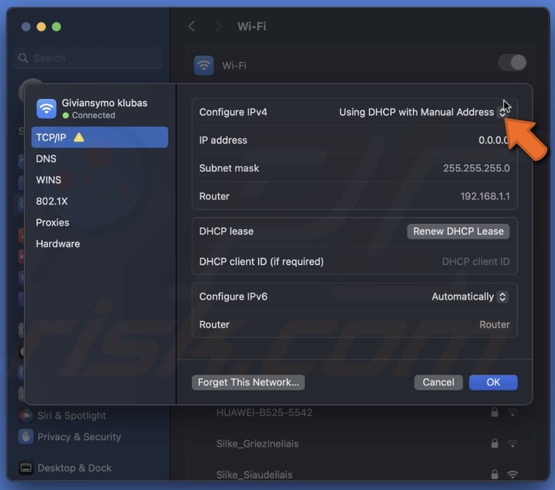Click the lock icon for HUAWEI-B525-5542

495,412
